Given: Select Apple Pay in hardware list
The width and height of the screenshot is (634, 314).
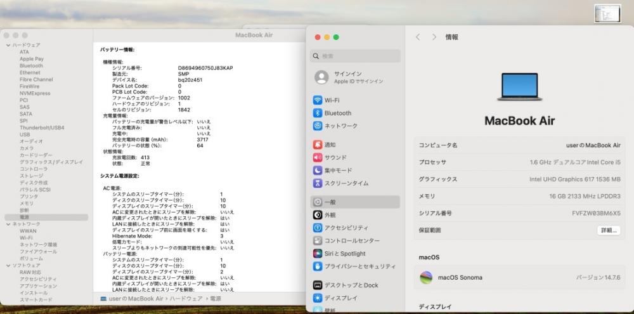Looking at the screenshot, I should click(32, 58).
